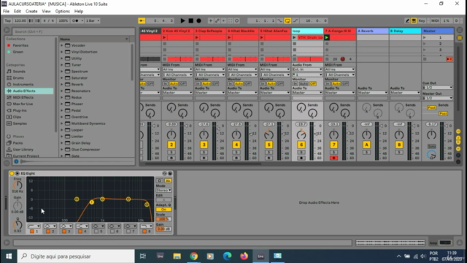467x263 pixels.
Task: Open Windows Start menu
Action: pos(9,256)
